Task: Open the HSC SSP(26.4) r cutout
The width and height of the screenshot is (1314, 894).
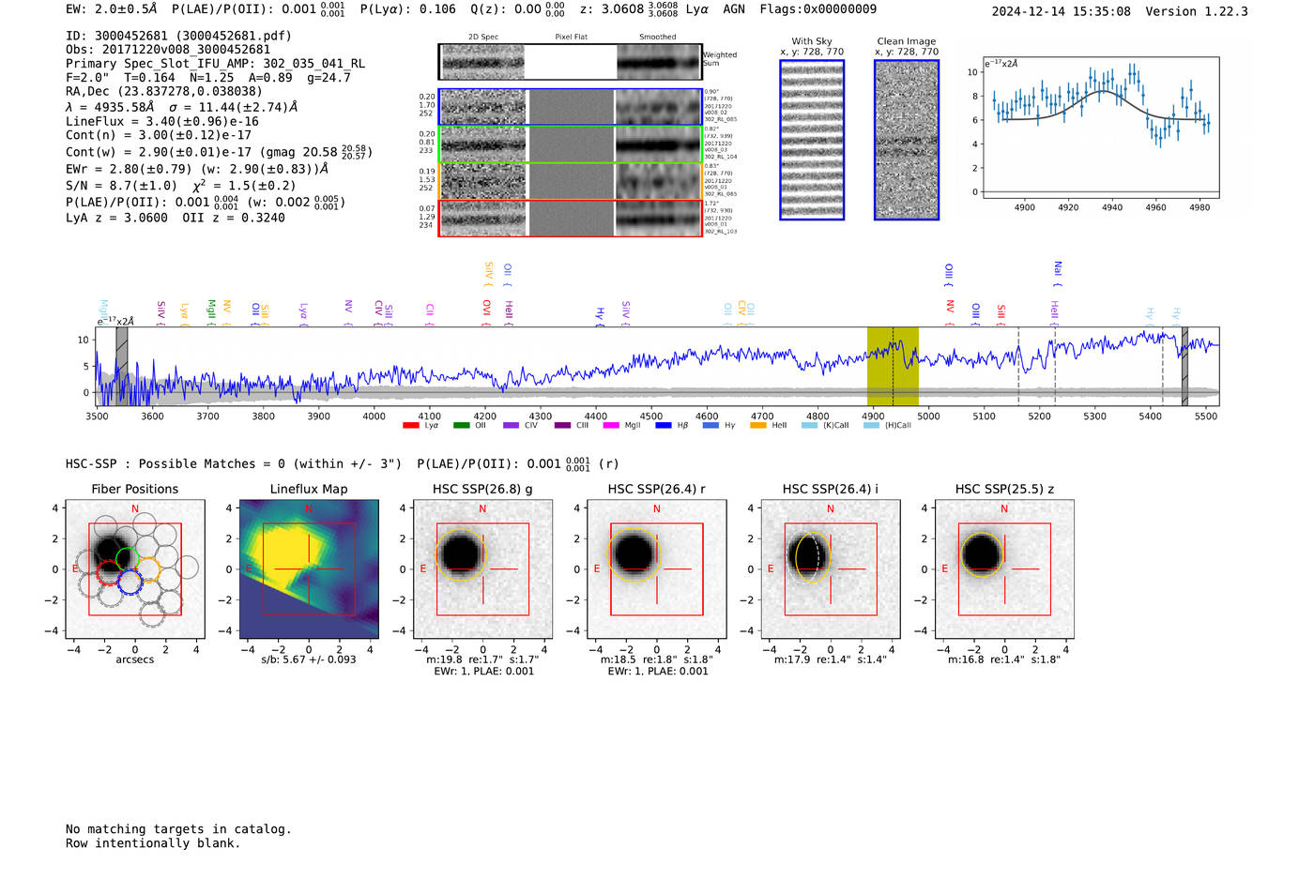Action: click(657, 569)
